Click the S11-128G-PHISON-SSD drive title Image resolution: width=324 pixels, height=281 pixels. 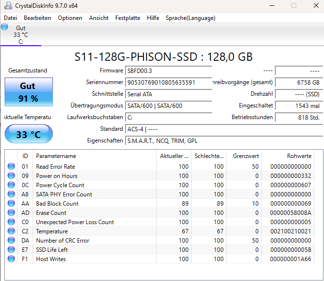(x=163, y=56)
